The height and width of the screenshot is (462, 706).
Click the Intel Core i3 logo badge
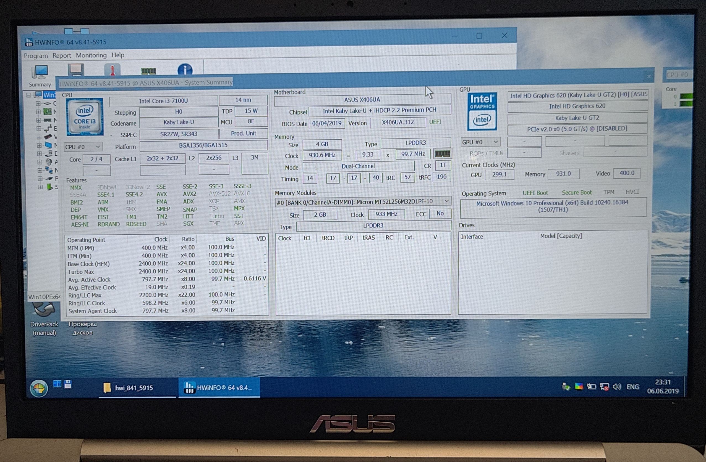click(x=85, y=117)
